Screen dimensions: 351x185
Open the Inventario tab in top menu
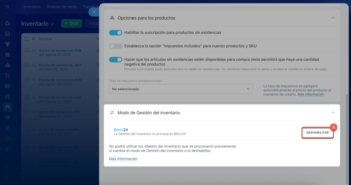(x=32, y=7)
